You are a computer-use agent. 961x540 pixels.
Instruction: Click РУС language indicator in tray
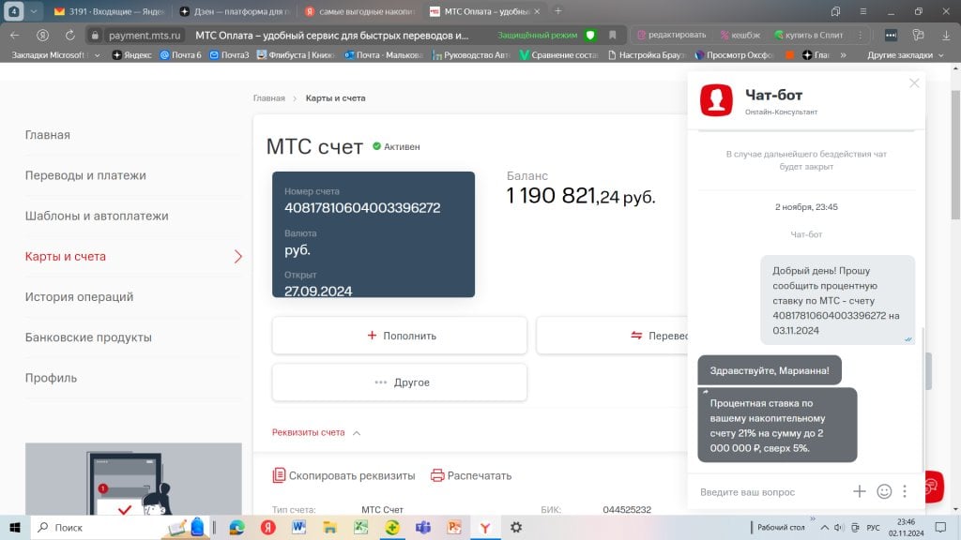(874, 527)
